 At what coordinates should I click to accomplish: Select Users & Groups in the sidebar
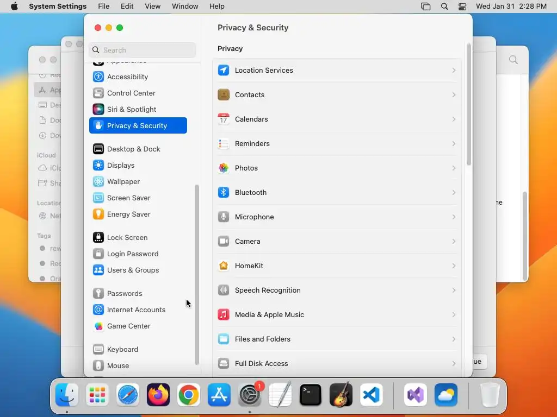(138, 270)
